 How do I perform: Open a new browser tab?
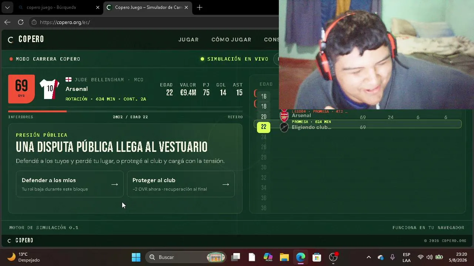coord(200,7)
